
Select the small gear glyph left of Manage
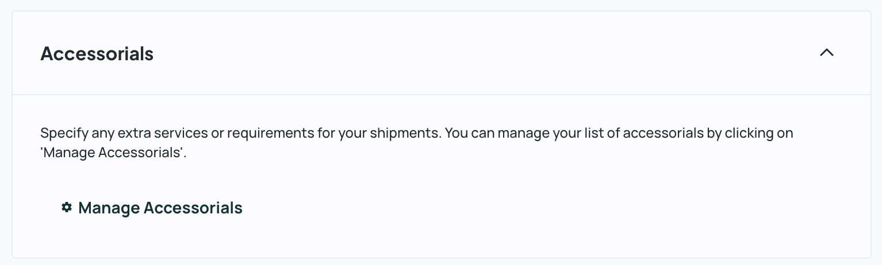click(x=67, y=207)
